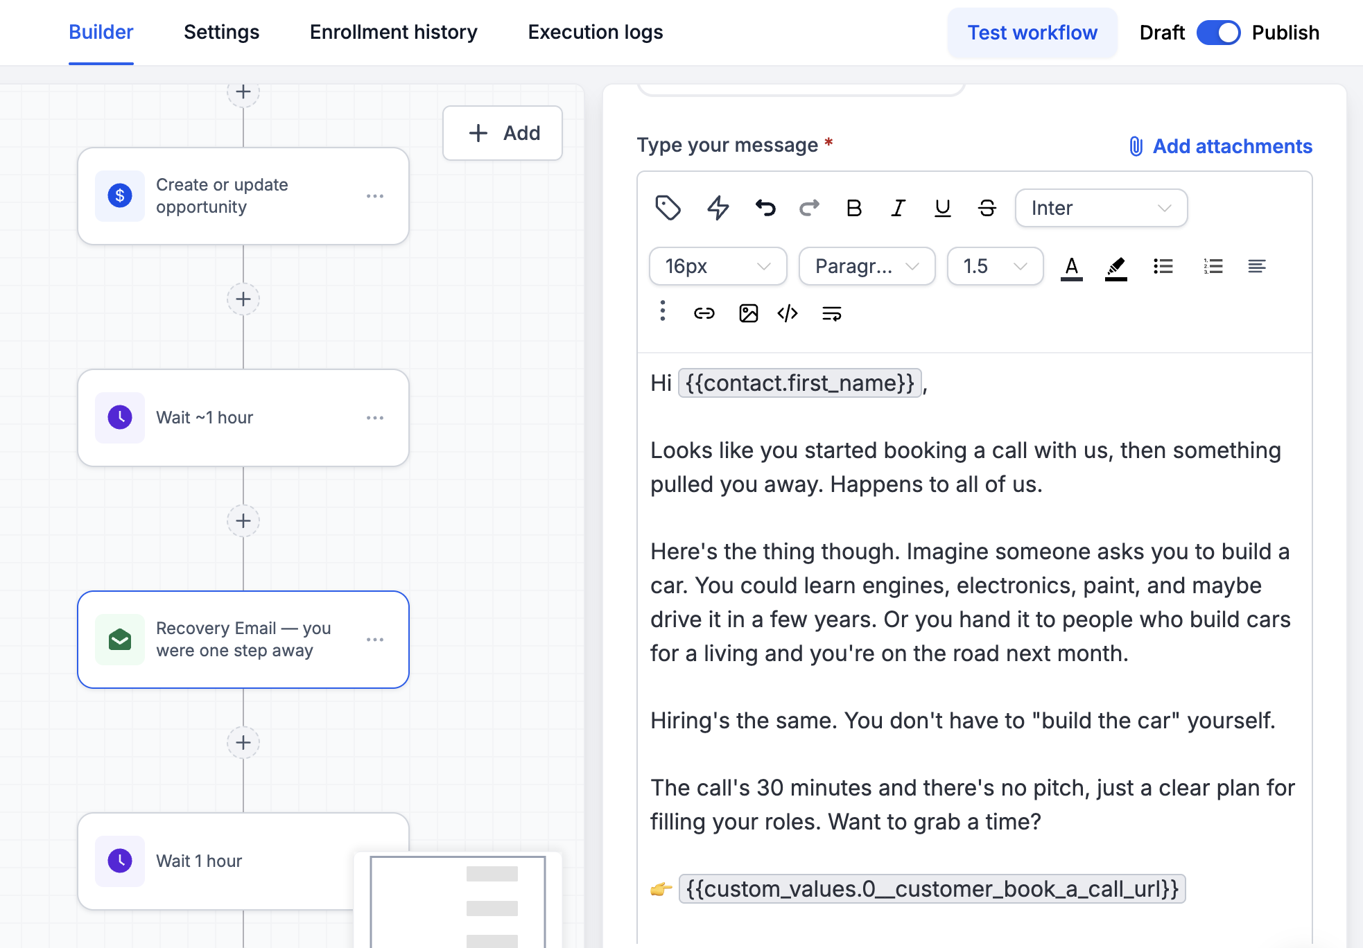Screen dimensions: 1363x948
Task: Open menu for Recovery Email step
Action: pos(375,640)
